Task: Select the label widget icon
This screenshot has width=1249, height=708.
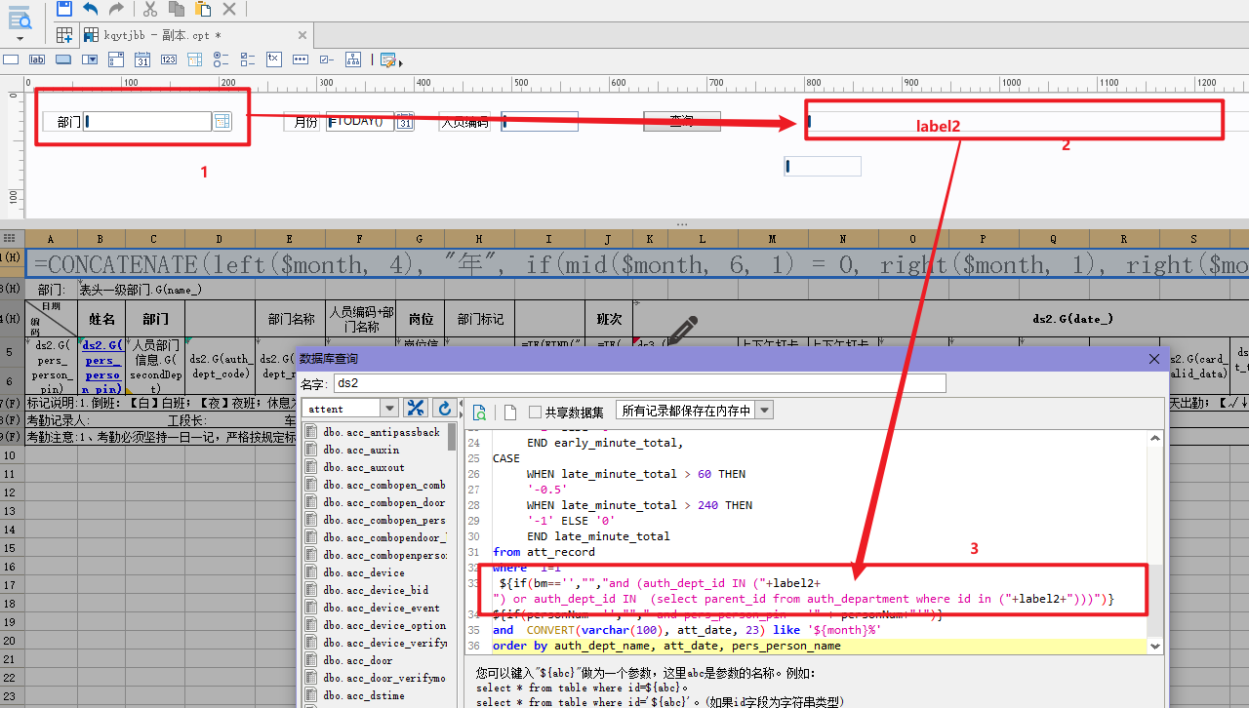Action: tap(37, 59)
